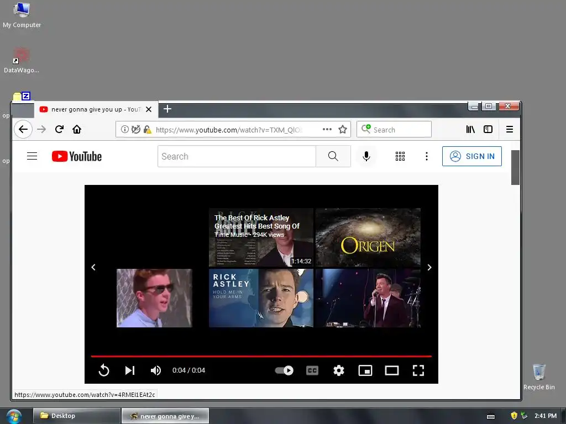Click the SIGN IN button

point(472,156)
